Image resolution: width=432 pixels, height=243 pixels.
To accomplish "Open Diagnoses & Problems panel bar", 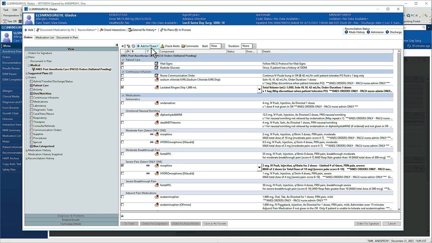I will click(71, 216).
